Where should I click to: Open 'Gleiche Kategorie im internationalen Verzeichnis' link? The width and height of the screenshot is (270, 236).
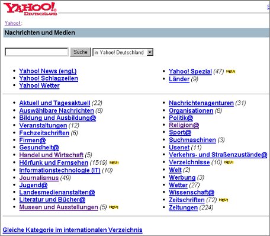pyautogui.click(x=72, y=230)
